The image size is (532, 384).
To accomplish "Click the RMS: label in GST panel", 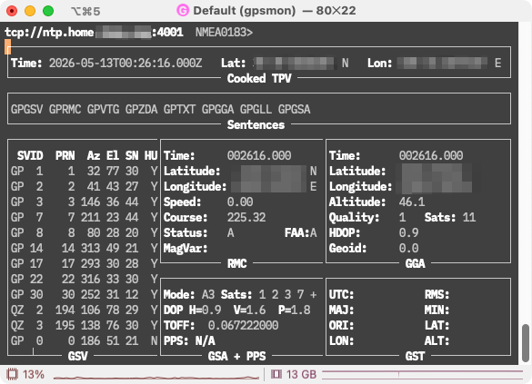I will point(437,294).
